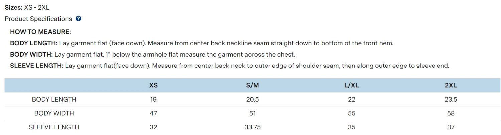Click the S/M column header
This screenshot has height=135, width=501.
pyautogui.click(x=253, y=85)
